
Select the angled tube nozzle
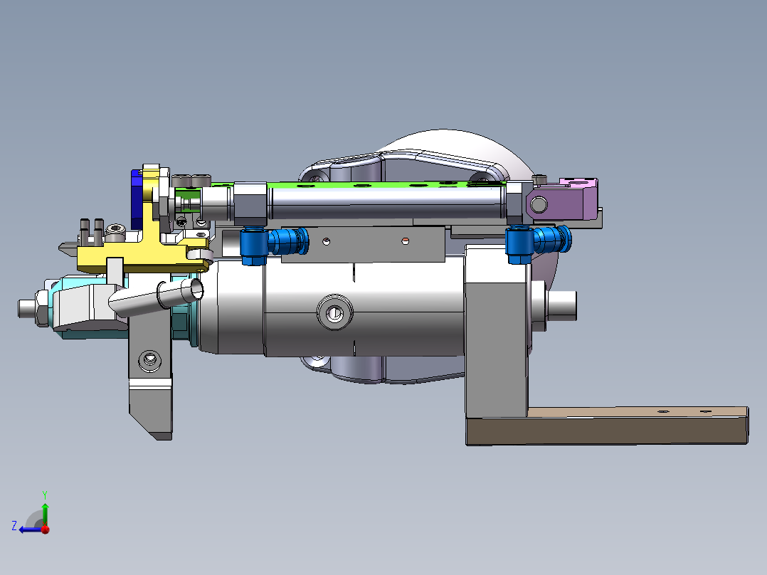coord(157,296)
